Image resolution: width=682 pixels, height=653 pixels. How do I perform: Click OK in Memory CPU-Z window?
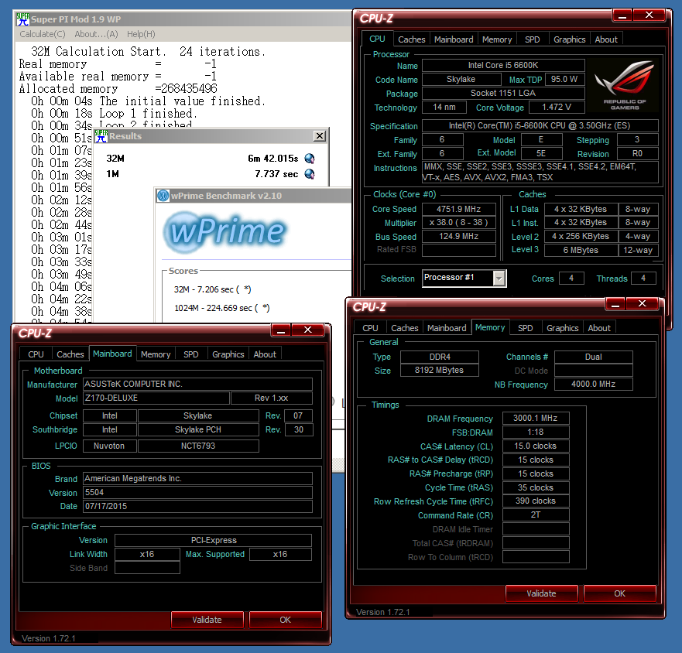(x=619, y=593)
